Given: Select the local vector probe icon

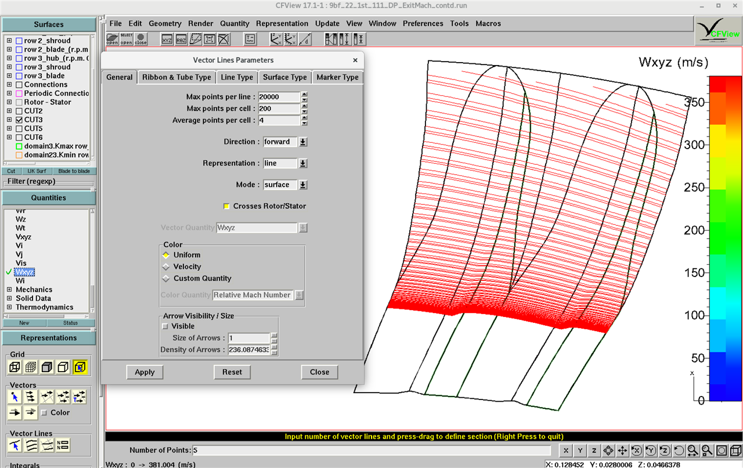Looking at the screenshot, I should (16, 397).
